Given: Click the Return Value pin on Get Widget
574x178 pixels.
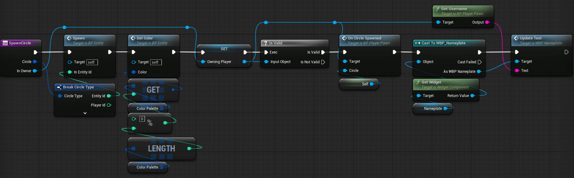Looking at the screenshot, I should (472, 96).
